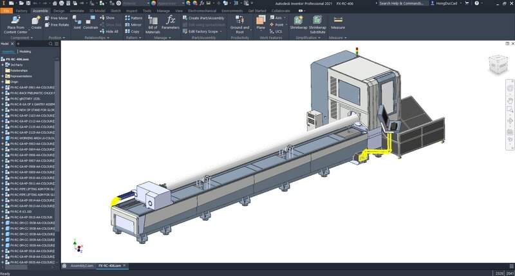The width and height of the screenshot is (515, 276).
Task: Click the appearance color wheel swatch
Action: 153,3
